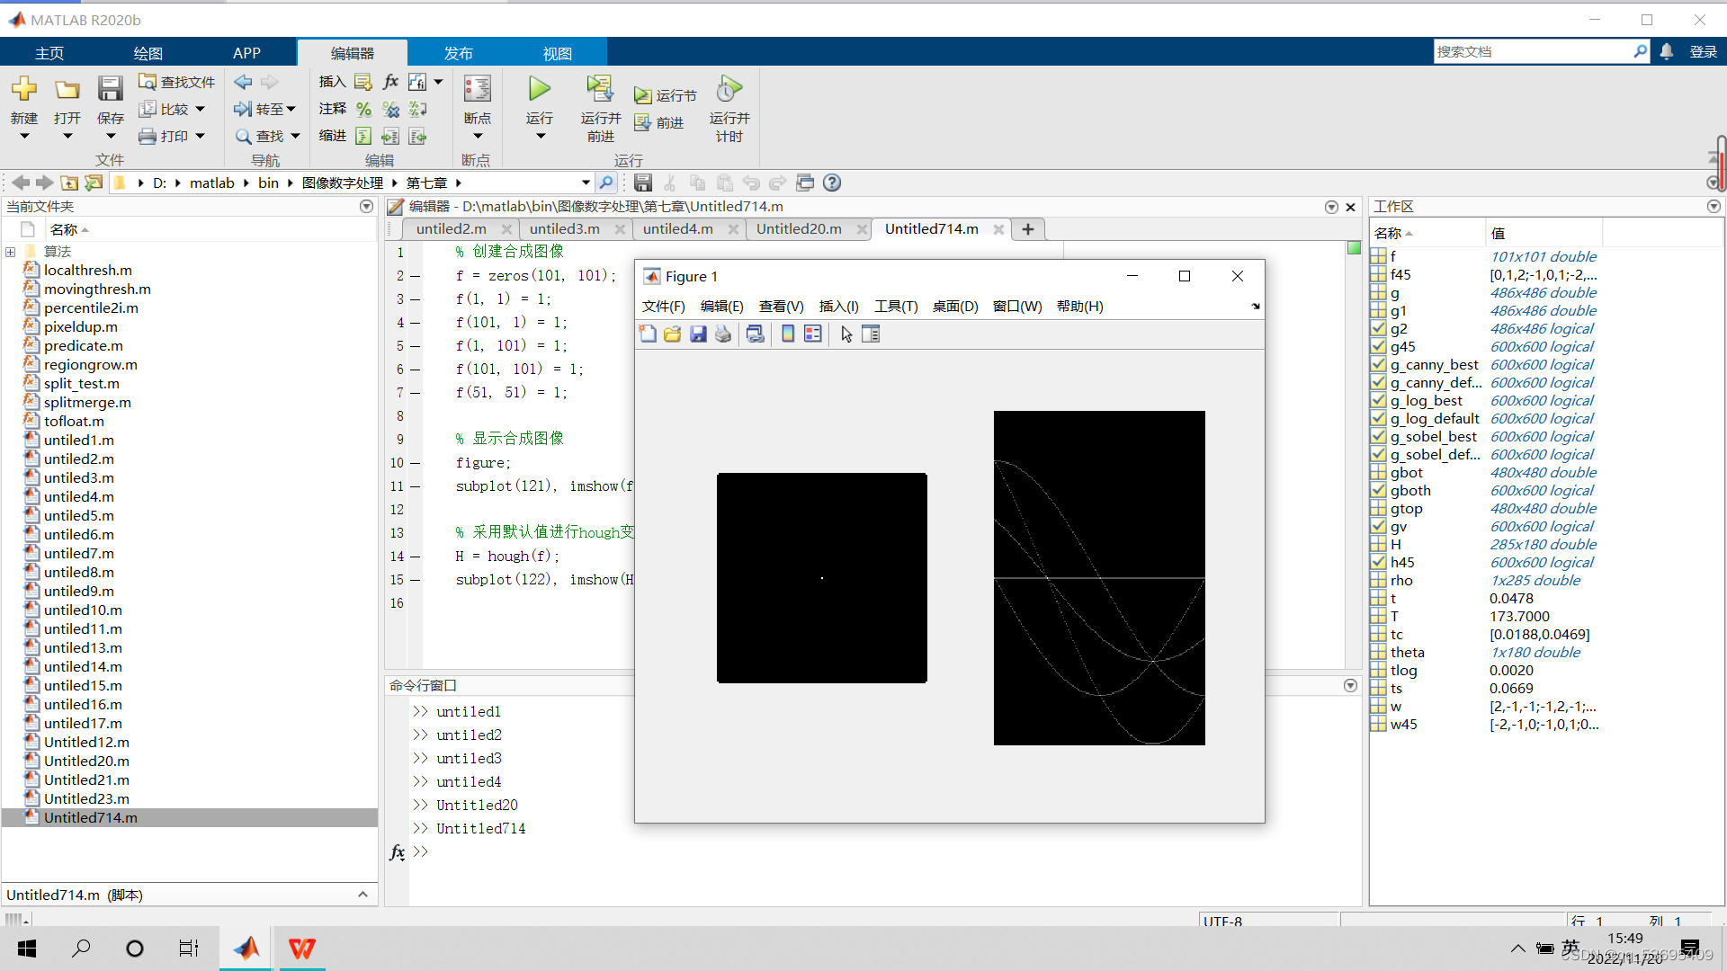Select Edit Plot arrow in Figure 1
The image size is (1727, 971).
(x=846, y=334)
